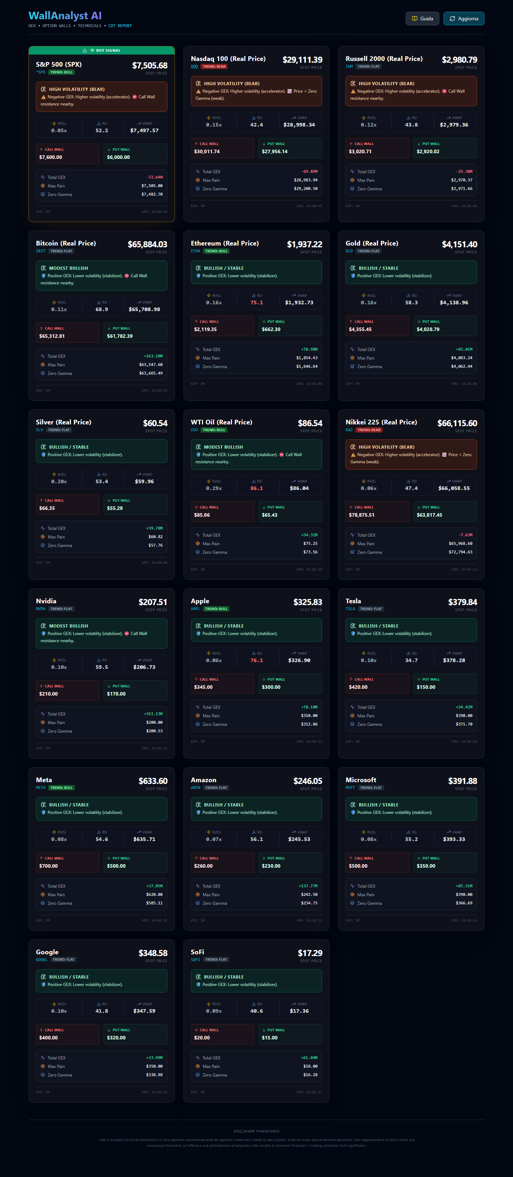Select the SoFi $15.00 Put Wall box
The width and height of the screenshot is (513, 1177).
click(x=290, y=1034)
